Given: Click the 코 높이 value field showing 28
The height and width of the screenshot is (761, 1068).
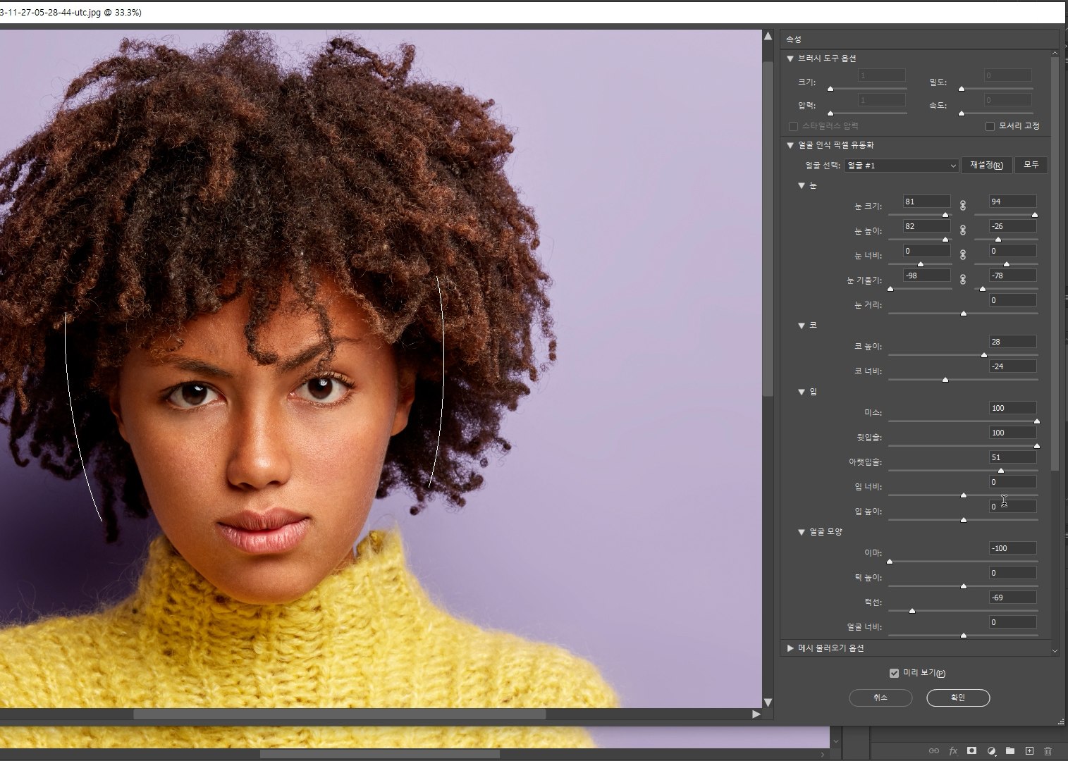Looking at the screenshot, I should click(1012, 342).
